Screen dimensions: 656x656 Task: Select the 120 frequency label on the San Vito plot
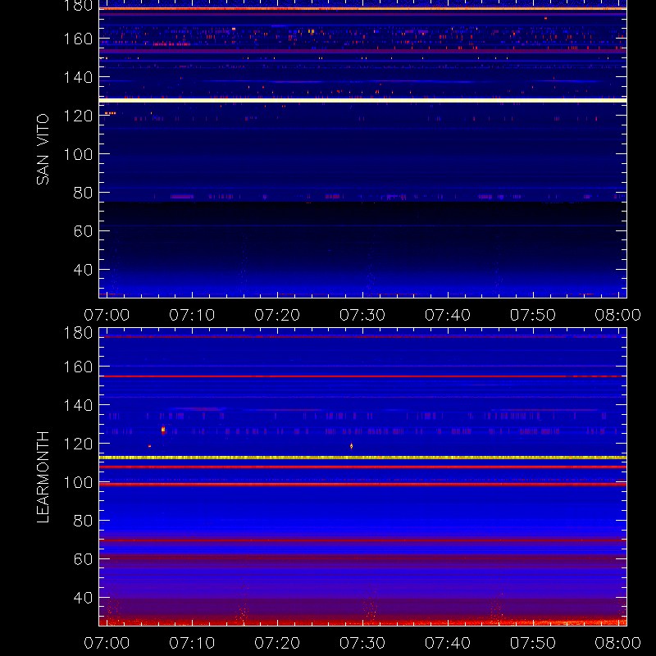pyautogui.click(x=78, y=116)
